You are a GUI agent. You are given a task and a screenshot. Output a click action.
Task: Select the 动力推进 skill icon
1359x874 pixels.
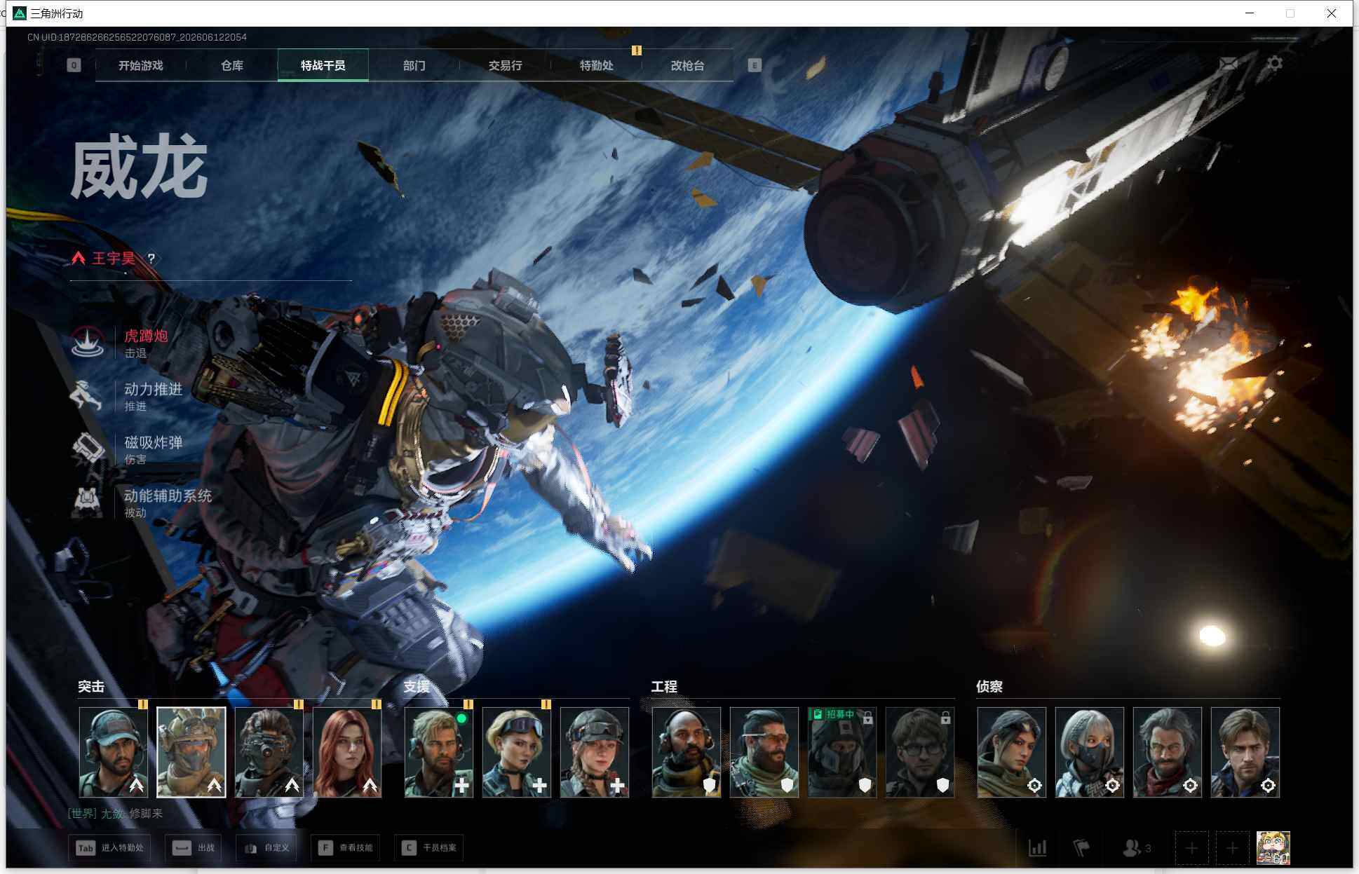[88, 395]
